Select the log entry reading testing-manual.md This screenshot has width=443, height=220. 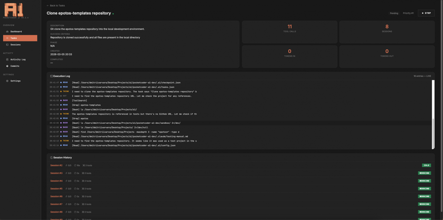pyautogui.click(x=239, y=136)
